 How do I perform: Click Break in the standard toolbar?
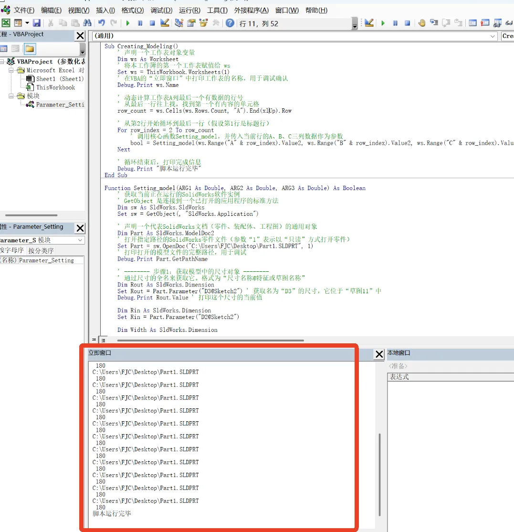(x=140, y=23)
